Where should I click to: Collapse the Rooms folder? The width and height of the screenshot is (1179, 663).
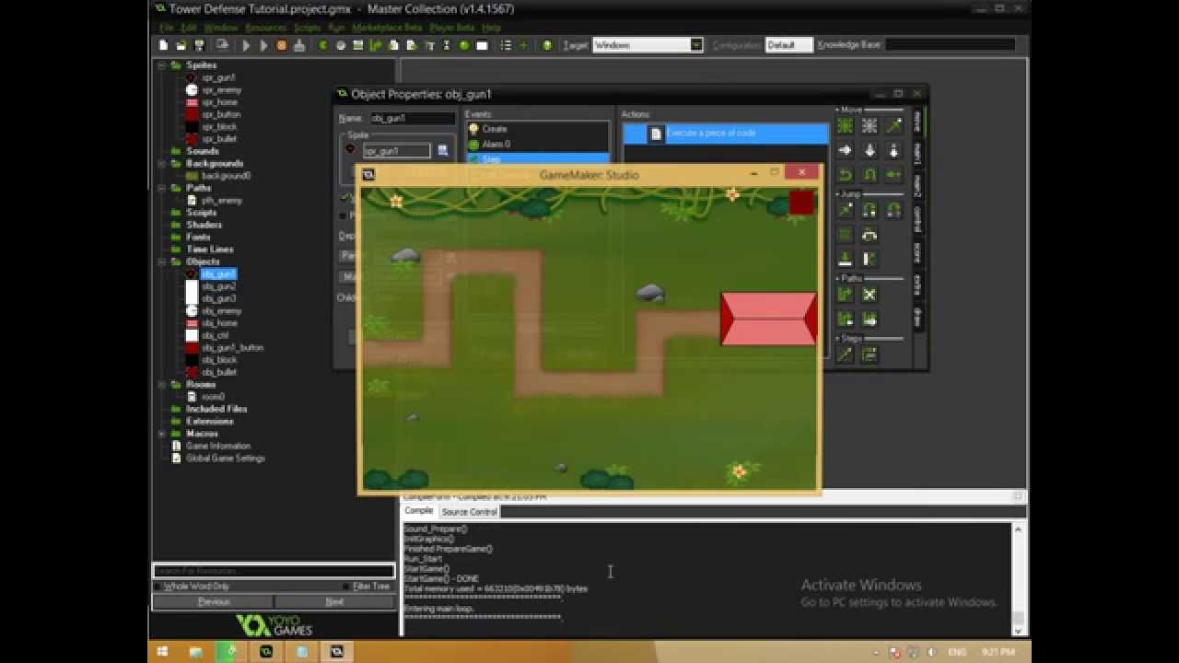tap(162, 384)
